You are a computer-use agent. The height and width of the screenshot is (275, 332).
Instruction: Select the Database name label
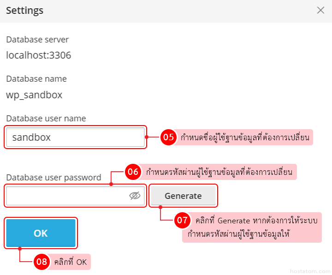36,79
